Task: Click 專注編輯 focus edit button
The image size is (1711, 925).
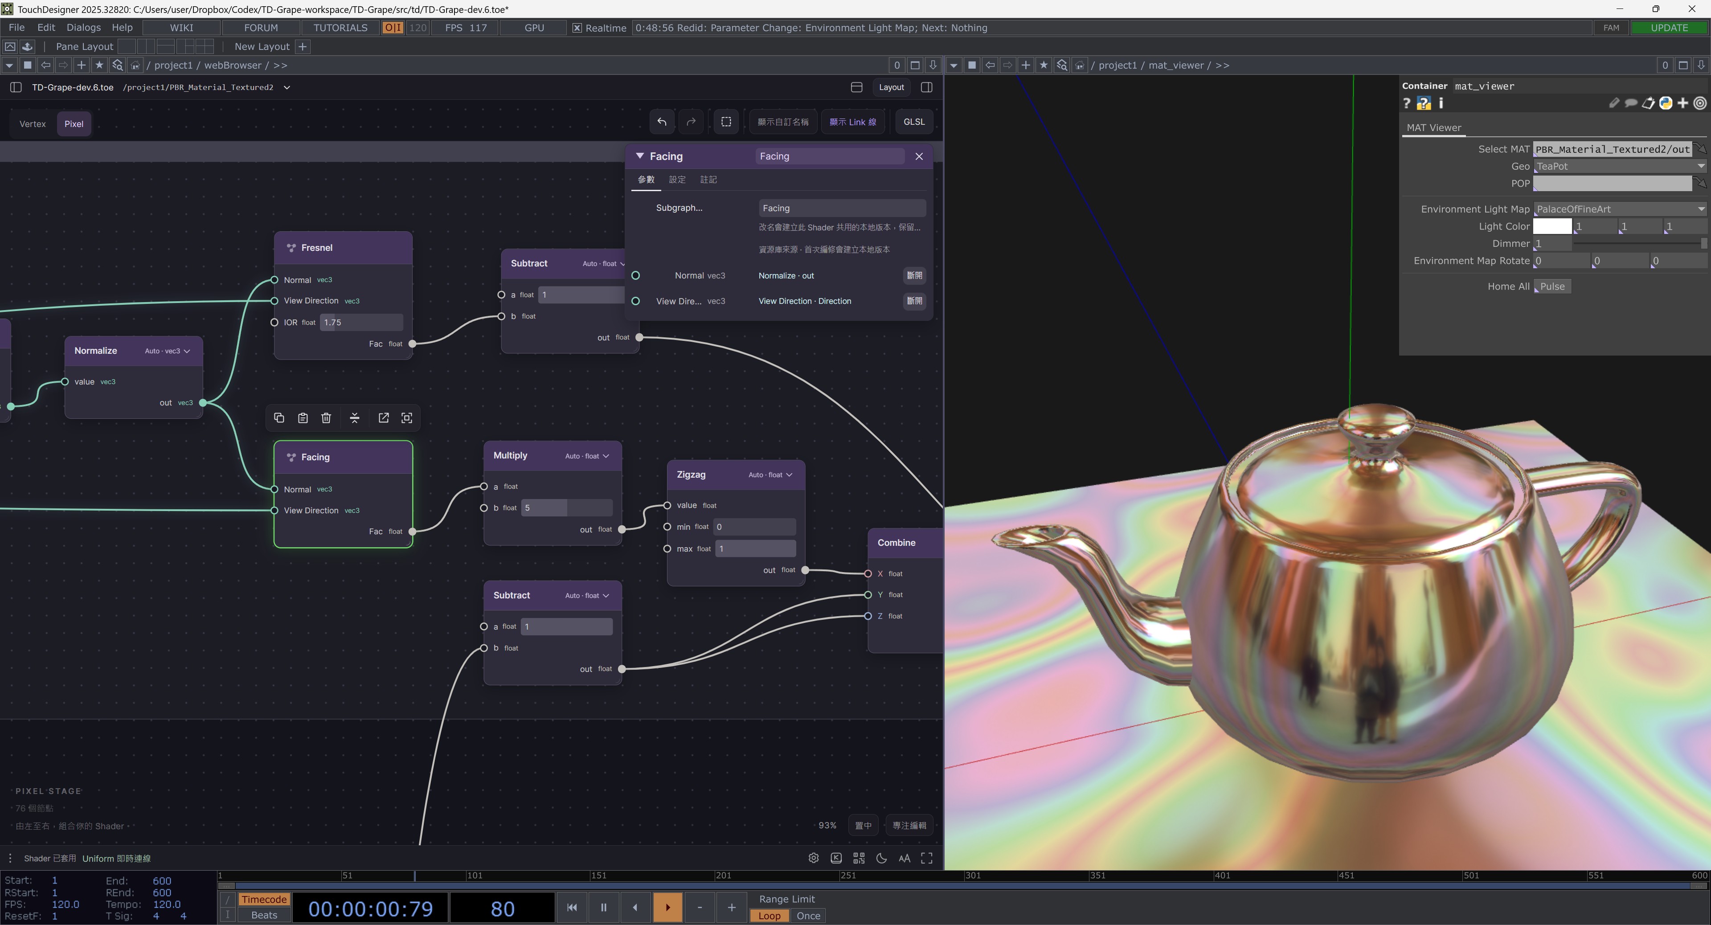Action: pos(909,825)
